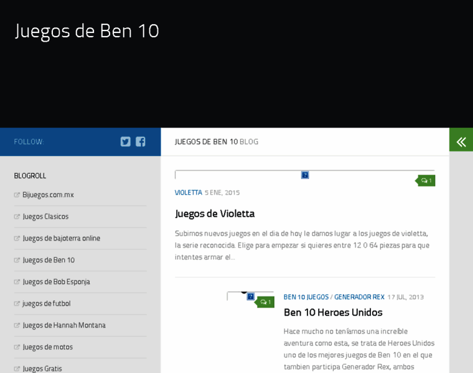Click external link icon beside Juegos Gratis
Image resolution: width=473 pixels, height=373 pixels.
pos(17,369)
